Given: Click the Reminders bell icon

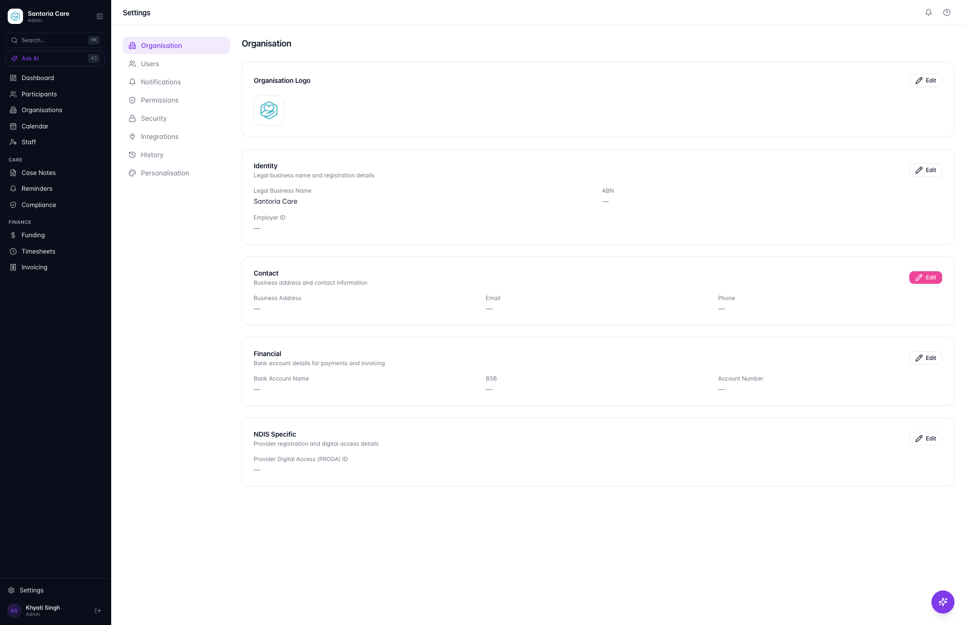Looking at the screenshot, I should tap(13, 188).
